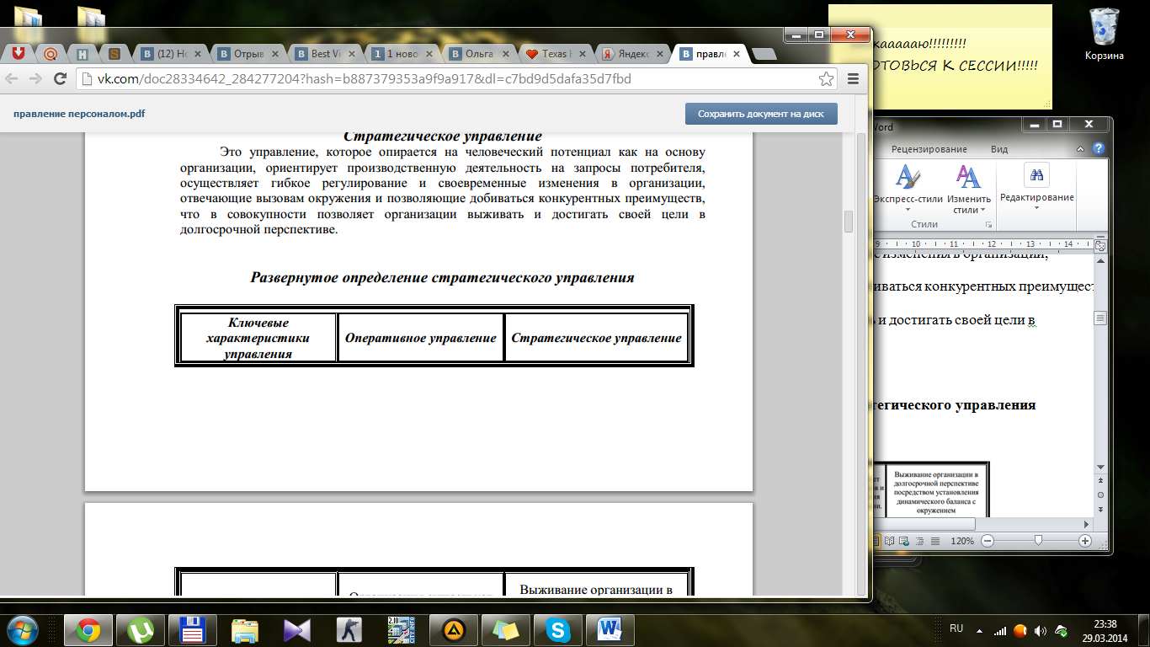Go forward in Chrome navigation
This screenshot has height=647, width=1150.
[x=35, y=79]
